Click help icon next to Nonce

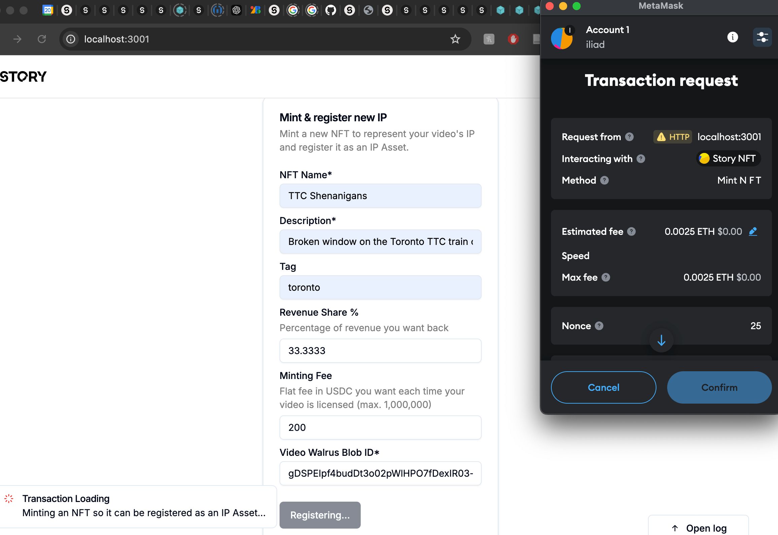(599, 326)
